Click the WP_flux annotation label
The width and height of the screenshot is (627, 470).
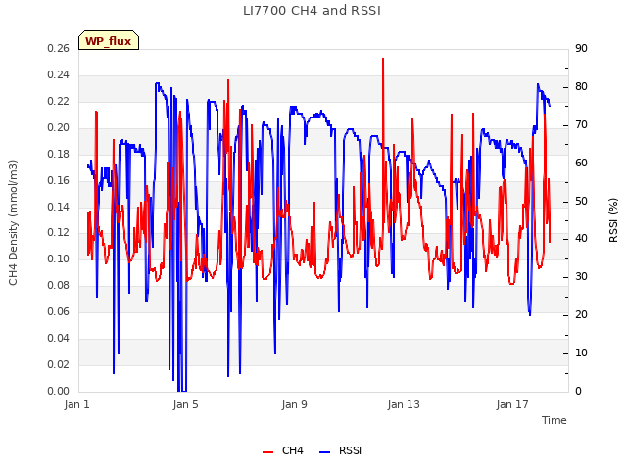tap(109, 41)
